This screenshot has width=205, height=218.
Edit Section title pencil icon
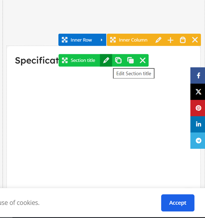pos(106,60)
